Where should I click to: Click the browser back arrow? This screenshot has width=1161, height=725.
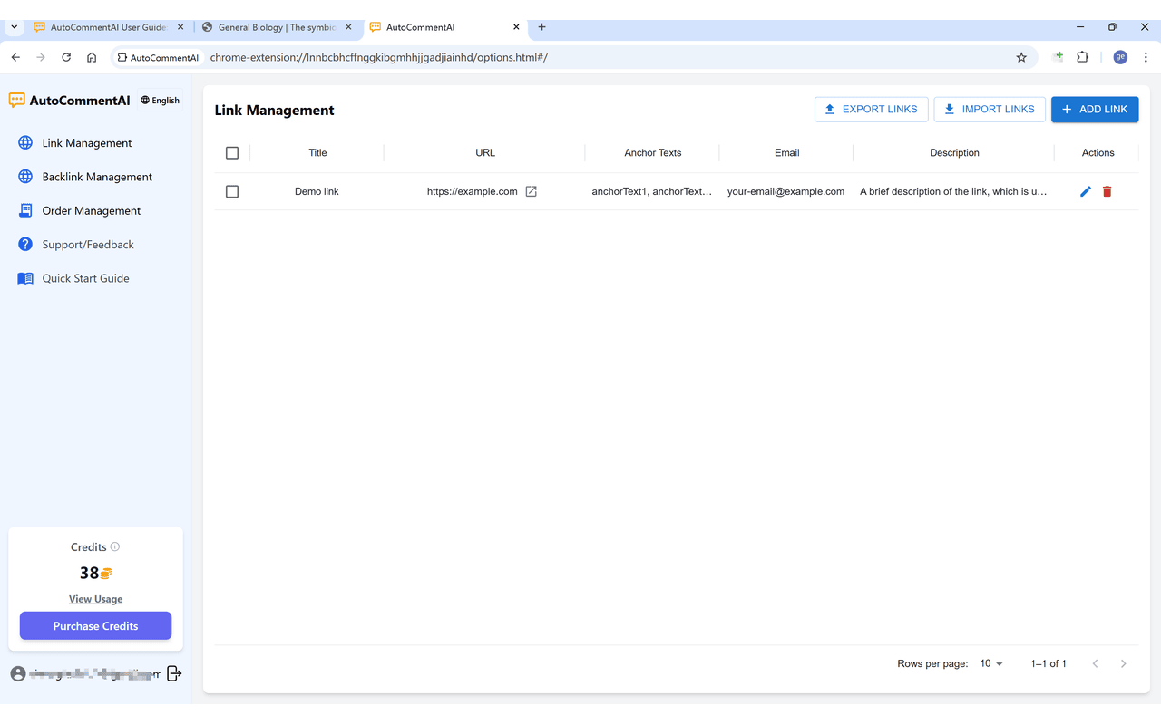tap(15, 57)
